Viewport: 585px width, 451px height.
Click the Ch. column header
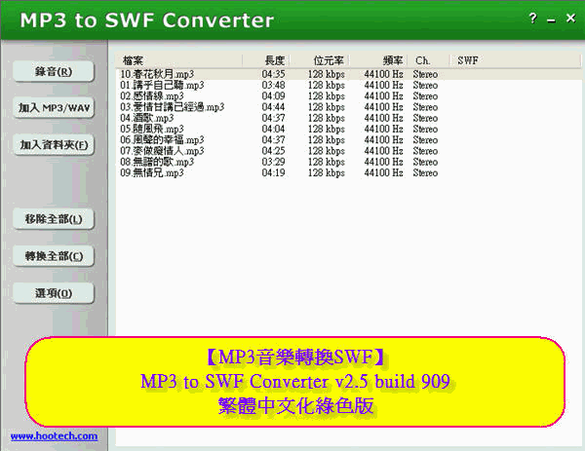(422, 60)
